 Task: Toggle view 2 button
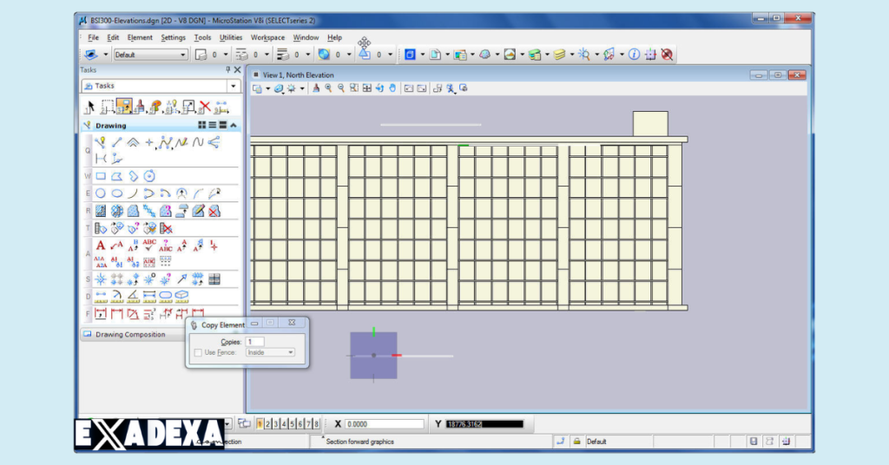pos(268,423)
